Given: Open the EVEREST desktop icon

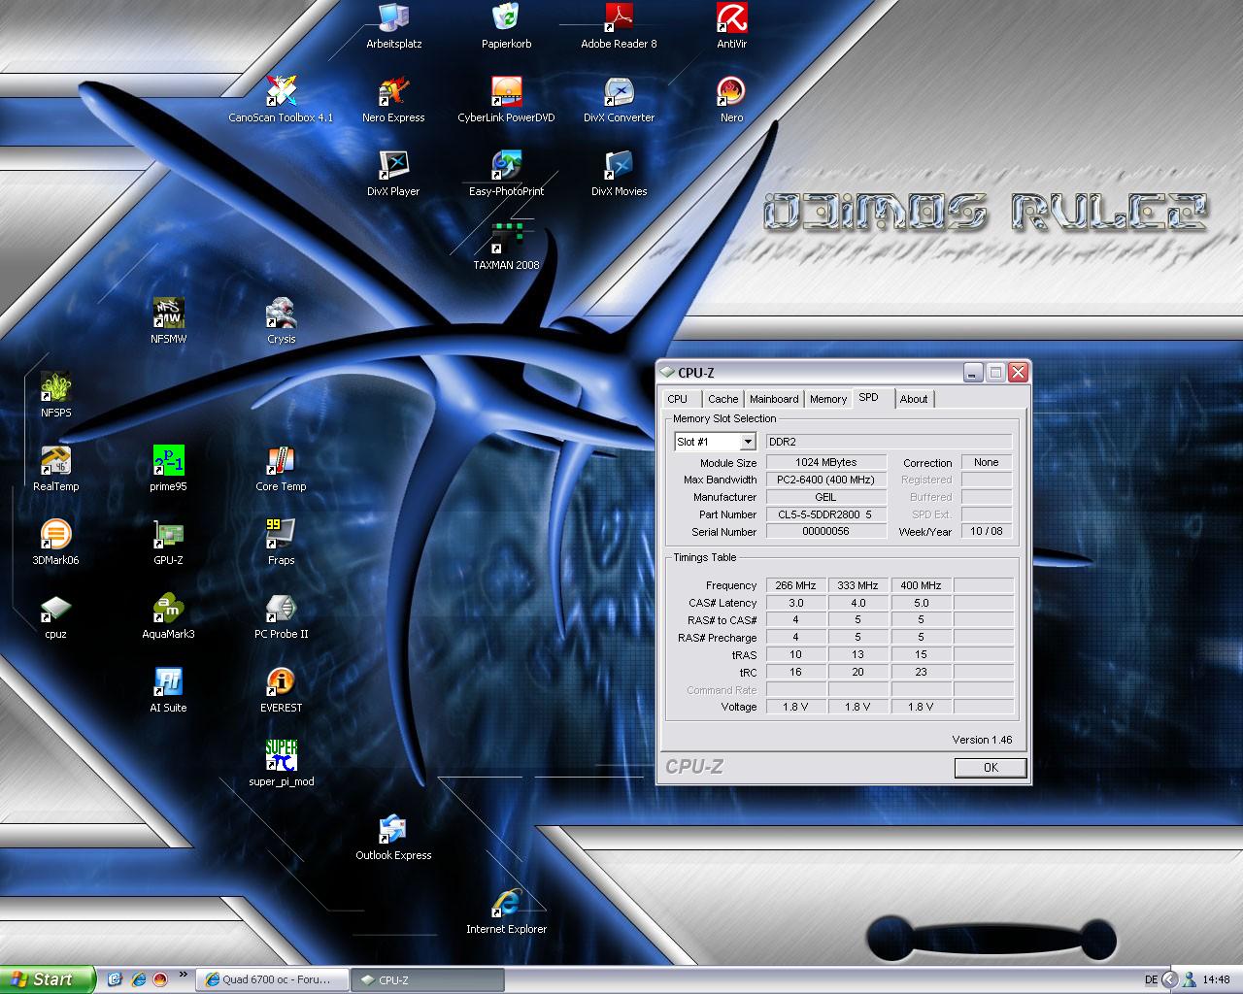Looking at the screenshot, I should pos(281,689).
